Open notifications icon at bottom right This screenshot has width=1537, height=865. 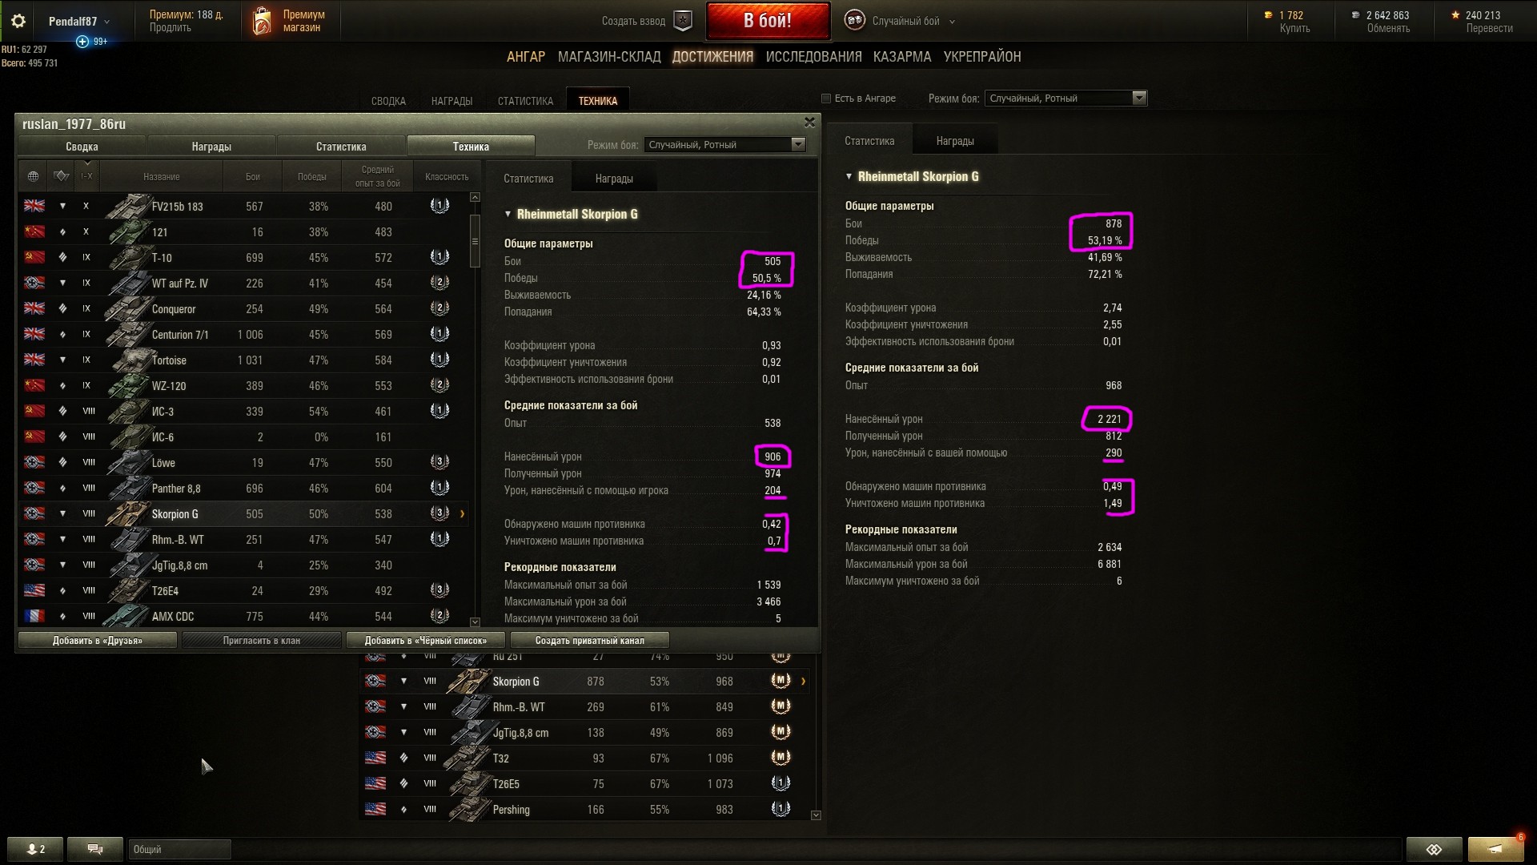point(1495,849)
